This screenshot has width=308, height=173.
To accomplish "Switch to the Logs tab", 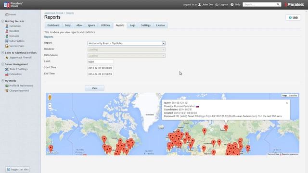I will (133, 25).
